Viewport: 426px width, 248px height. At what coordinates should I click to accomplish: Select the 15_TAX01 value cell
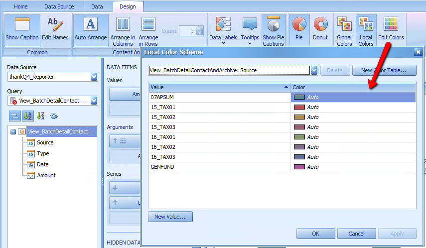(x=220, y=107)
